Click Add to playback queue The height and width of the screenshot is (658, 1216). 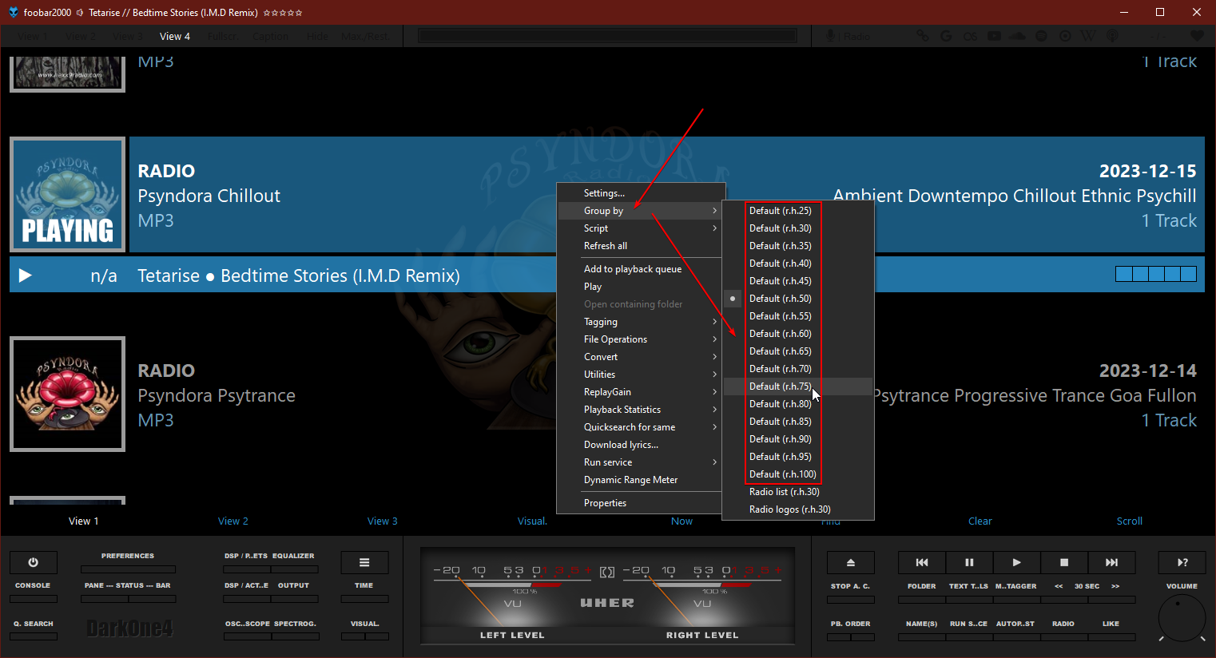pyautogui.click(x=632, y=269)
